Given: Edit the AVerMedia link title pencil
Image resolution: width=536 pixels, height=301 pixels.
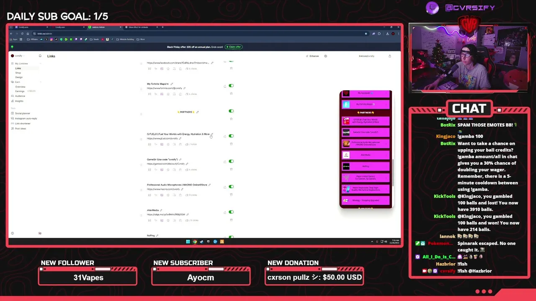Looking at the screenshot, I should (x=161, y=210).
